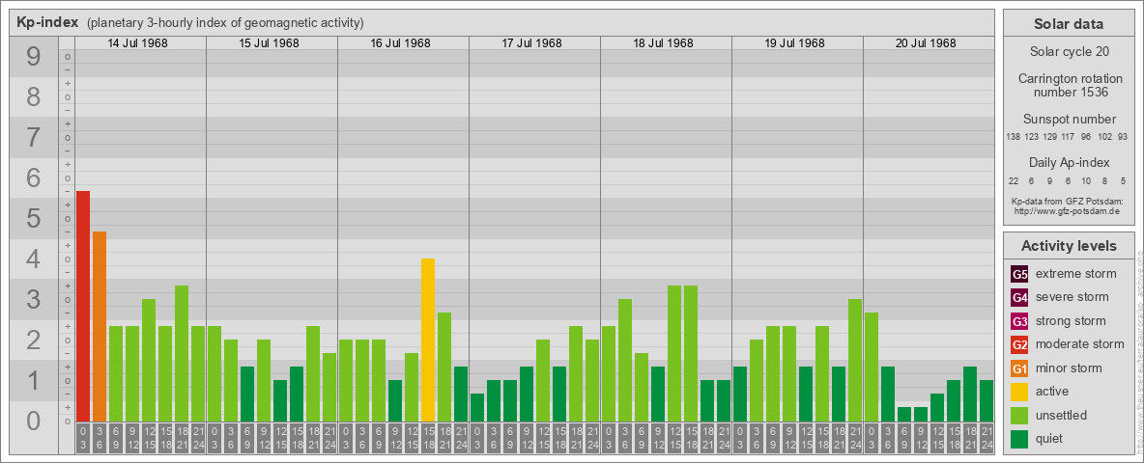The image size is (1144, 463).
Task: Select the 17 Jul 1968 date header
Action: (x=531, y=43)
